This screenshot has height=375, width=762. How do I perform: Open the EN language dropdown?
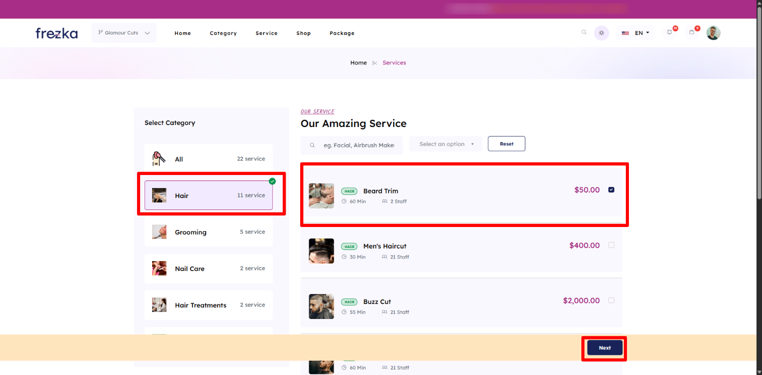click(x=636, y=33)
